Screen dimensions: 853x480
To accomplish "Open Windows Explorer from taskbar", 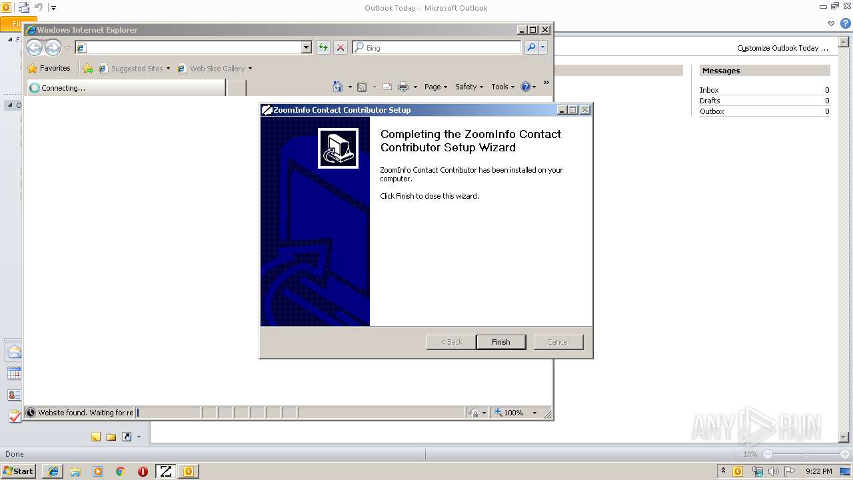I will pyautogui.click(x=75, y=471).
